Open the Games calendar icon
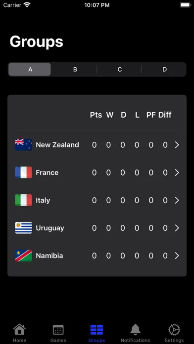Viewport: 194px width, 344px height. tap(58, 330)
